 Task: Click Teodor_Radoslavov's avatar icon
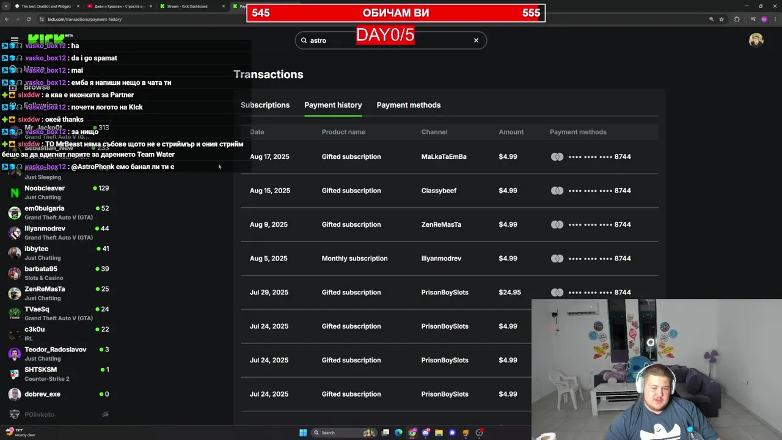(15, 354)
